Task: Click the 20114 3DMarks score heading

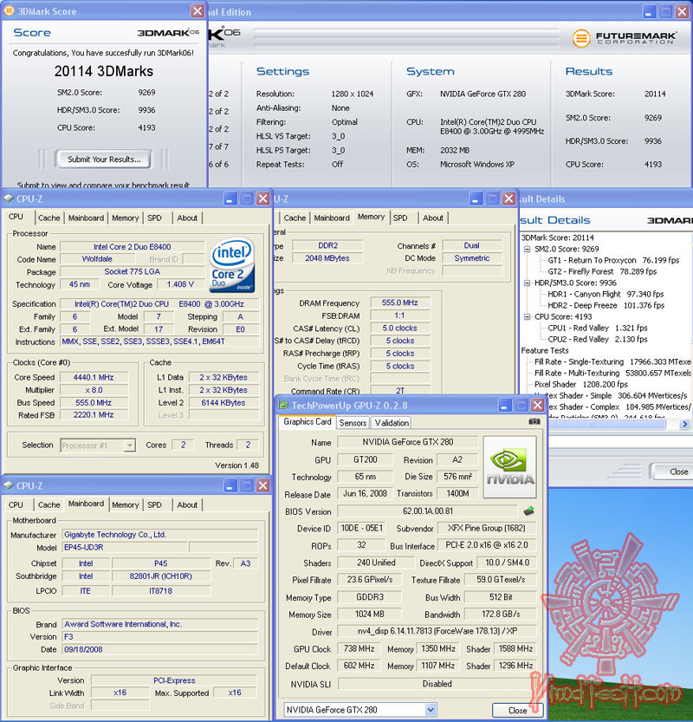Action: point(104,71)
